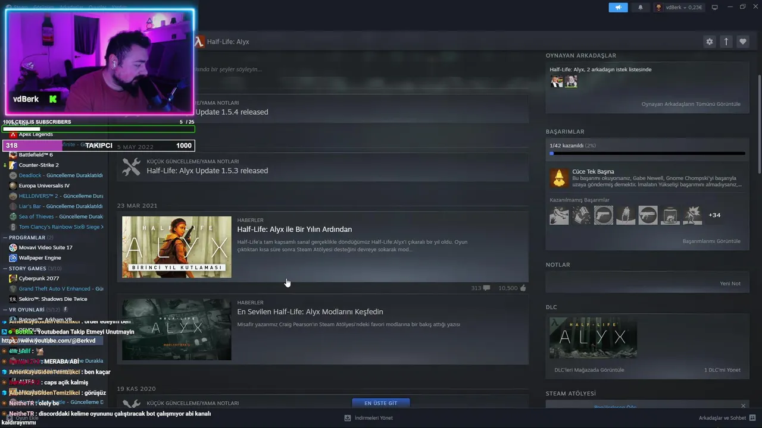Viewport: 762px width, 428px height.
Task: Select Cyberpunk 2077 in library
Action: [x=39, y=278]
